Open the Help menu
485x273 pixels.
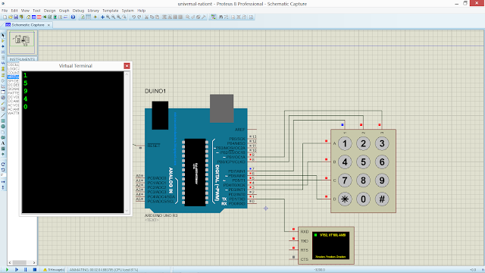pyautogui.click(x=142, y=11)
